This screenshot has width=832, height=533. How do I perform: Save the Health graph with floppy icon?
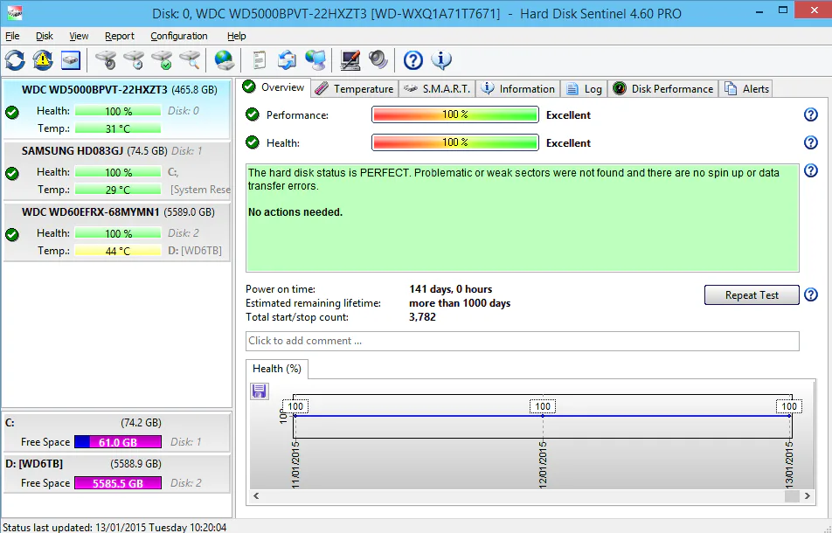click(259, 391)
